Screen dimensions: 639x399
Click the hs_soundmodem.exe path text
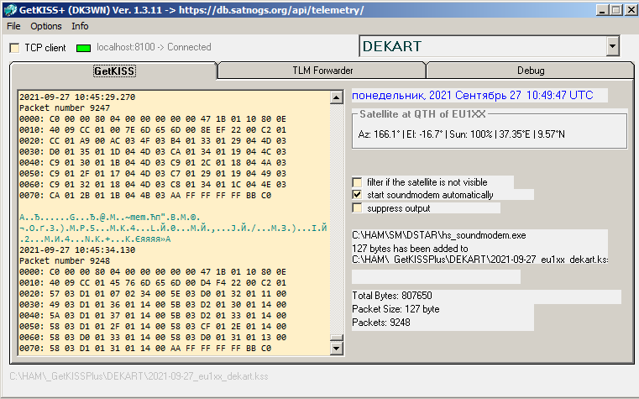pos(439,235)
